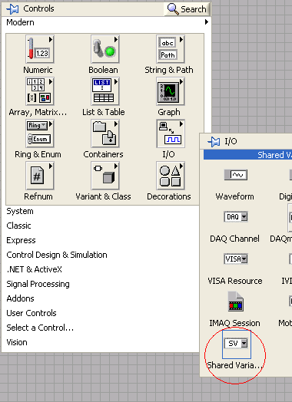Expand Control Design & Simulation category
Viewport: 292px width, 402px height.
57,255
